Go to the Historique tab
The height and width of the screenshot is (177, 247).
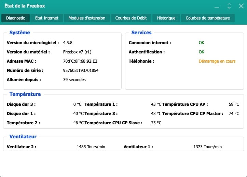tap(166, 18)
